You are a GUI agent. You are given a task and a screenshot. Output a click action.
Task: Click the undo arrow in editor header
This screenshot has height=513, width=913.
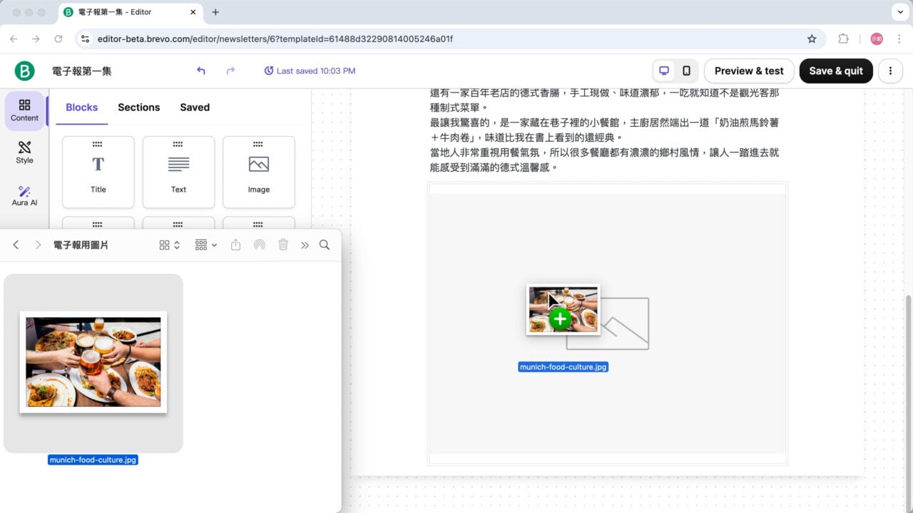201,71
